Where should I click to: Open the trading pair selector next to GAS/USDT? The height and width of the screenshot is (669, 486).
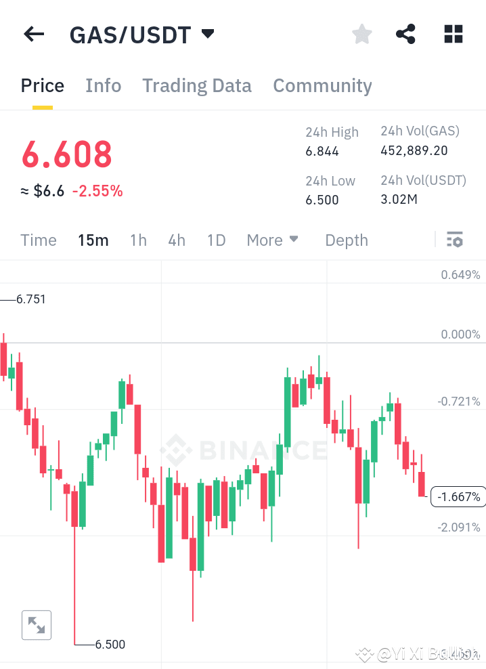(208, 33)
